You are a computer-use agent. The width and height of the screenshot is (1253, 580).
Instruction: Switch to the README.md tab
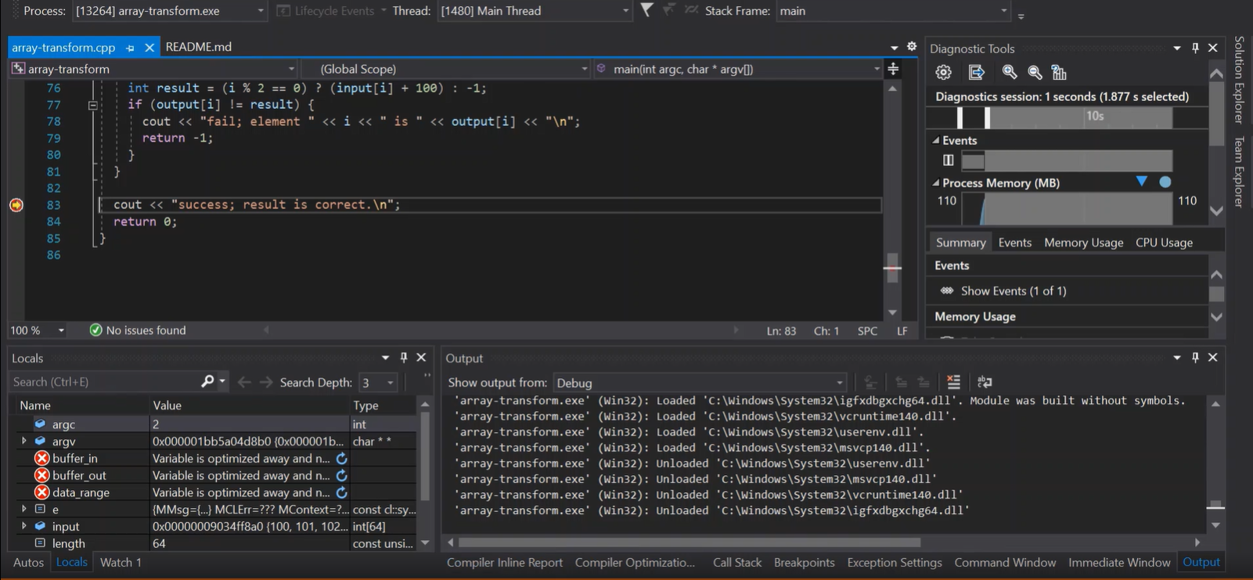click(199, 47)
